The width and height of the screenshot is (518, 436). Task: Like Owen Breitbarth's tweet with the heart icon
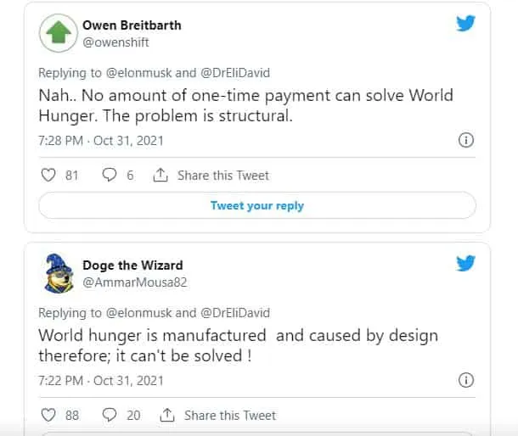tap(48, 175)
